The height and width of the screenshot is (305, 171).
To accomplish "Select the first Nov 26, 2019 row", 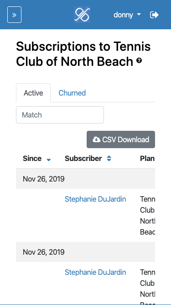I will pyautogui.click(x=86, y=179).
